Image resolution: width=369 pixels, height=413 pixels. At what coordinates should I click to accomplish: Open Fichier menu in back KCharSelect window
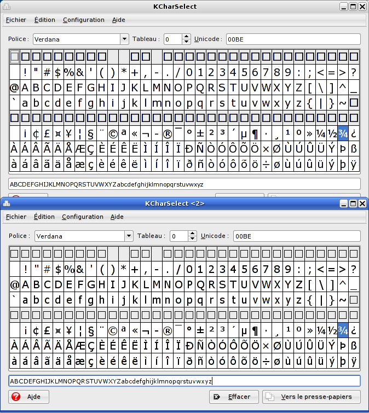tap(16, 20)
